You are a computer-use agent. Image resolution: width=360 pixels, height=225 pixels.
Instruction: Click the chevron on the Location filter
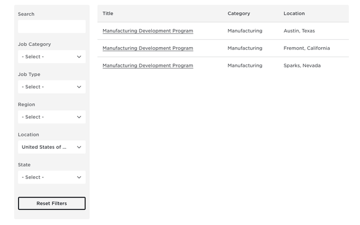tap(79, 148)
